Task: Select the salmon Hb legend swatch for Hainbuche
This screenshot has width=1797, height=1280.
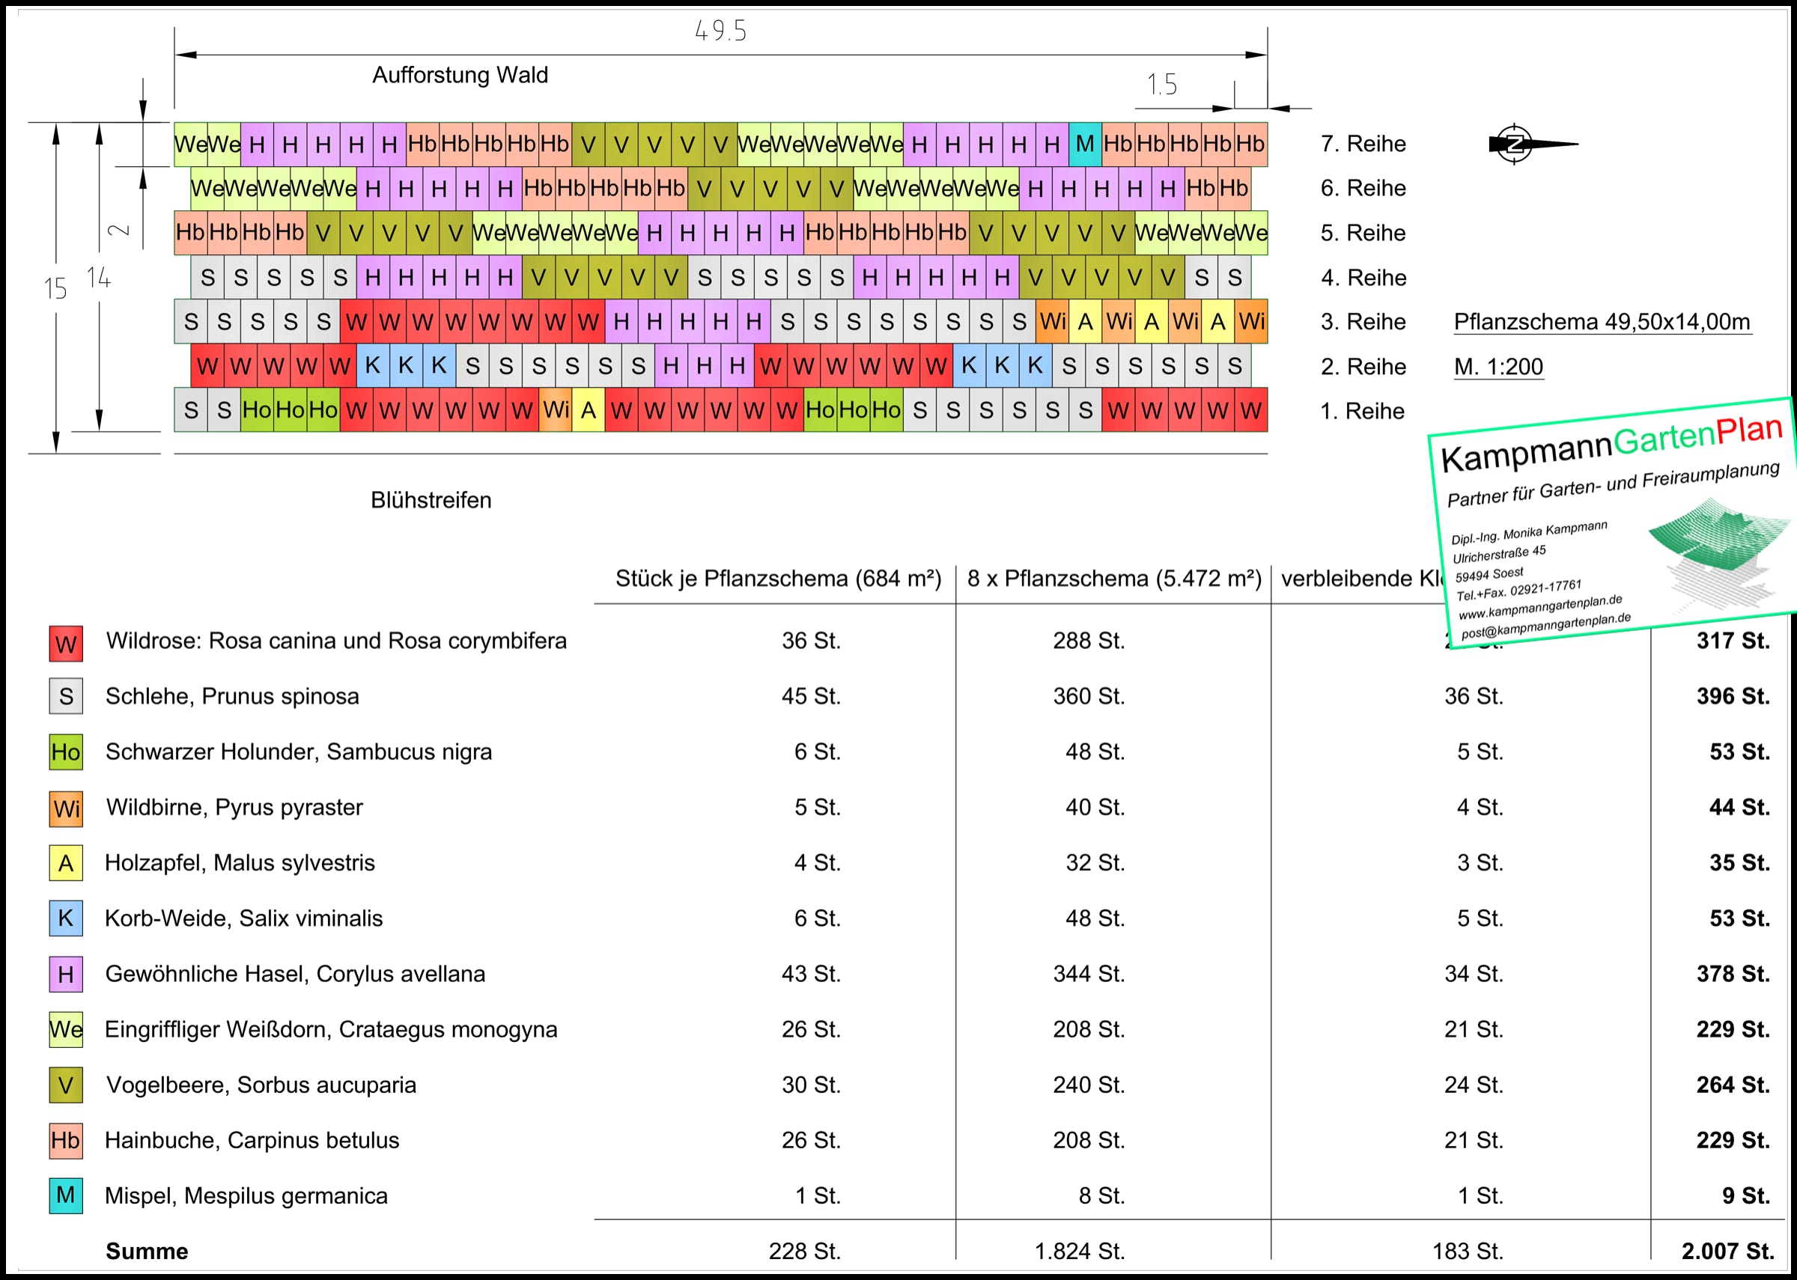Action: point(66,1141)
